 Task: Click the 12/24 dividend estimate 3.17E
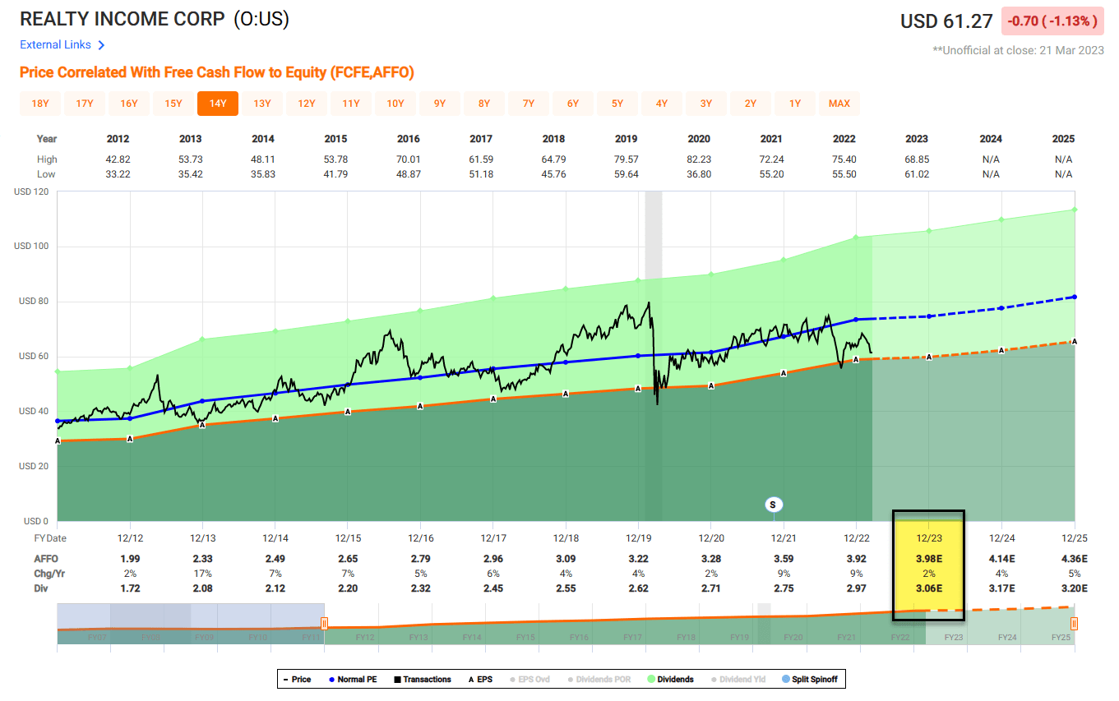(x=1001, y=588)
